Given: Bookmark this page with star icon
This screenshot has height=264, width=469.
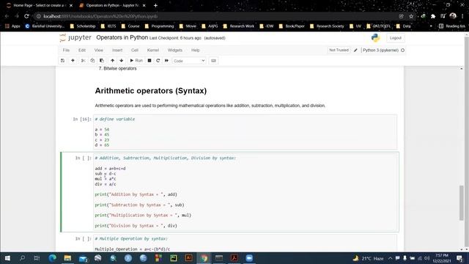Looking at the screenshot, I should (411, 16).
